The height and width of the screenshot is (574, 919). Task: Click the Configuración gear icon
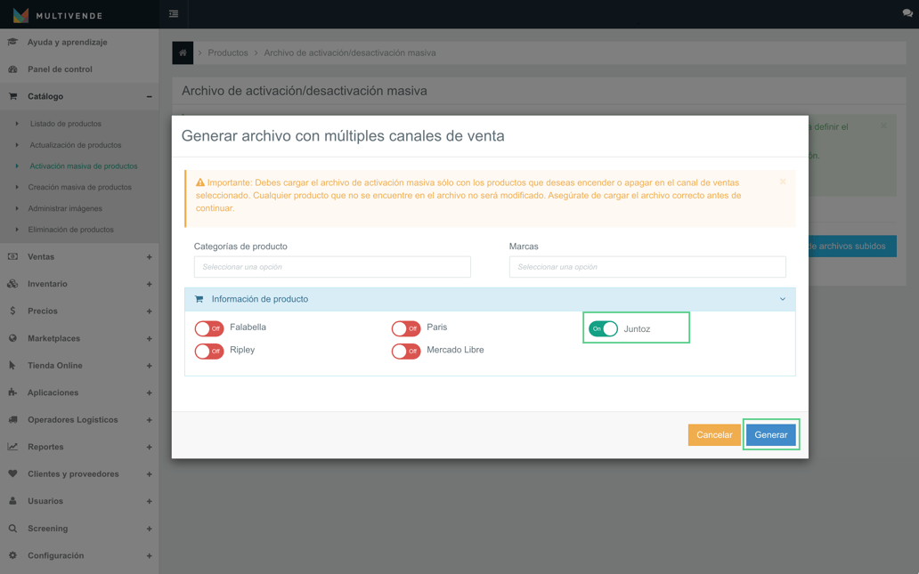click(12, 555)
